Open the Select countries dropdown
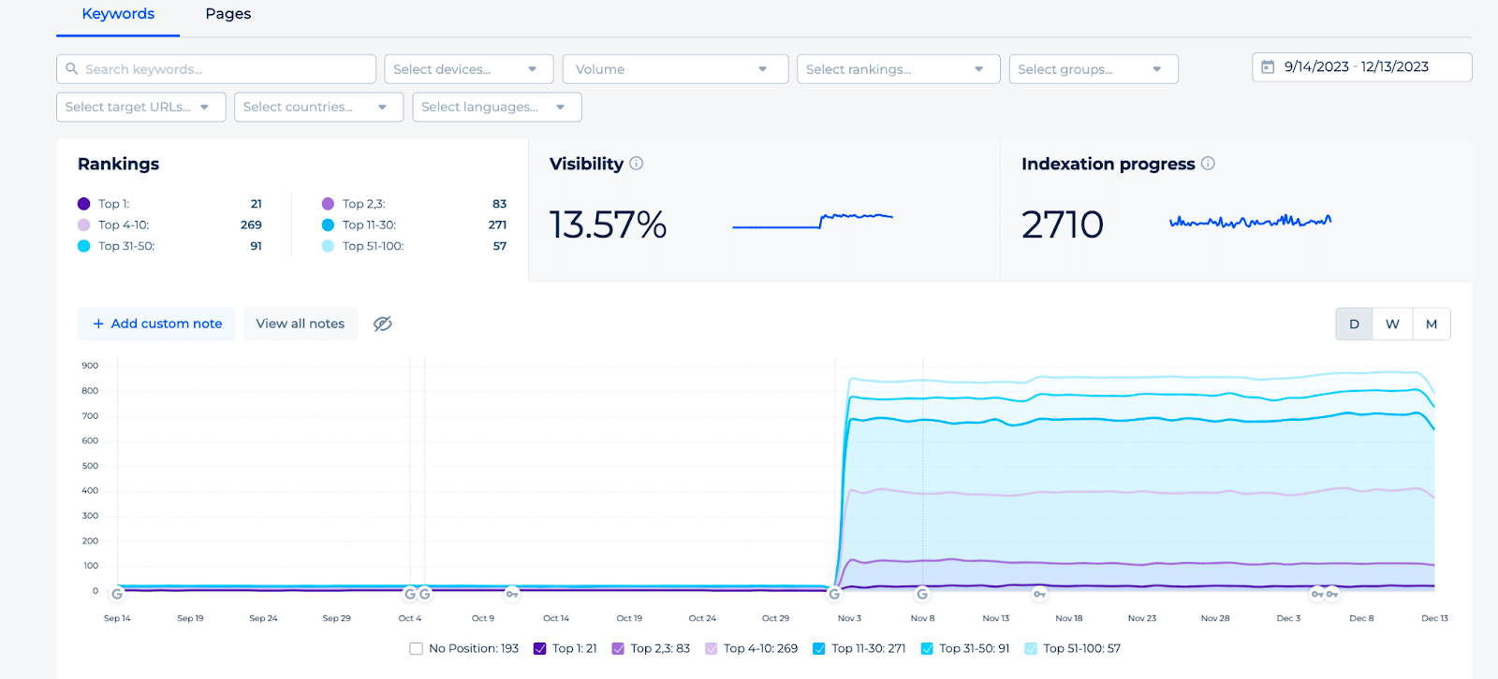This screenshot has width=1498, height=679. (x=318, y=107)
